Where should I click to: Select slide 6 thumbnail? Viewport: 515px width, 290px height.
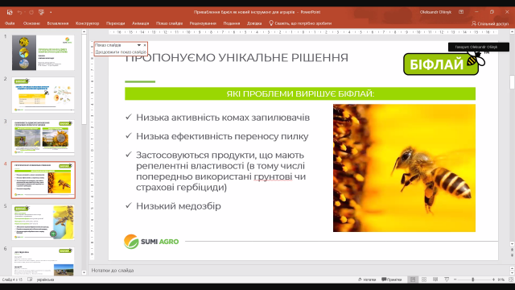(43, 261)
